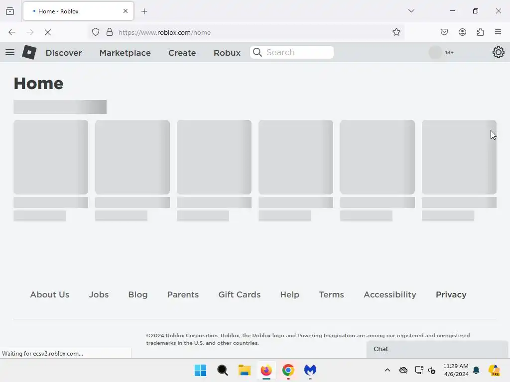This screenshot has width=510, height=382.
Task: Click the Roblox logo
Action: [29, 52]
